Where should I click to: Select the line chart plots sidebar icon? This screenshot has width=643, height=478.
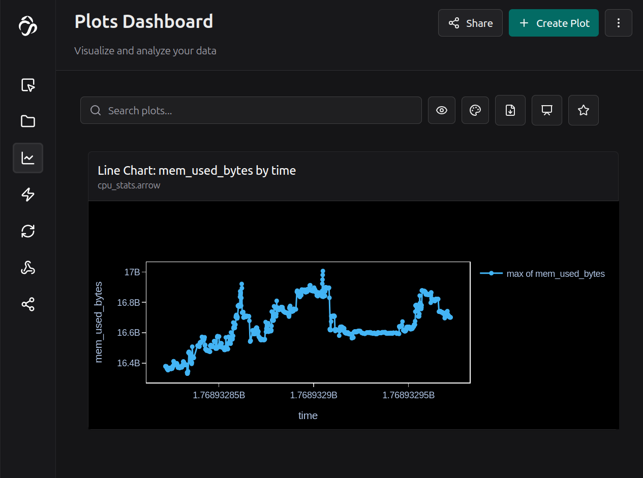click(x=28, y=158)
